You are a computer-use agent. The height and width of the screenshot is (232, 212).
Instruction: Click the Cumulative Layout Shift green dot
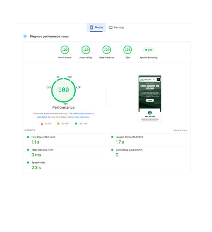pos(112,150)
